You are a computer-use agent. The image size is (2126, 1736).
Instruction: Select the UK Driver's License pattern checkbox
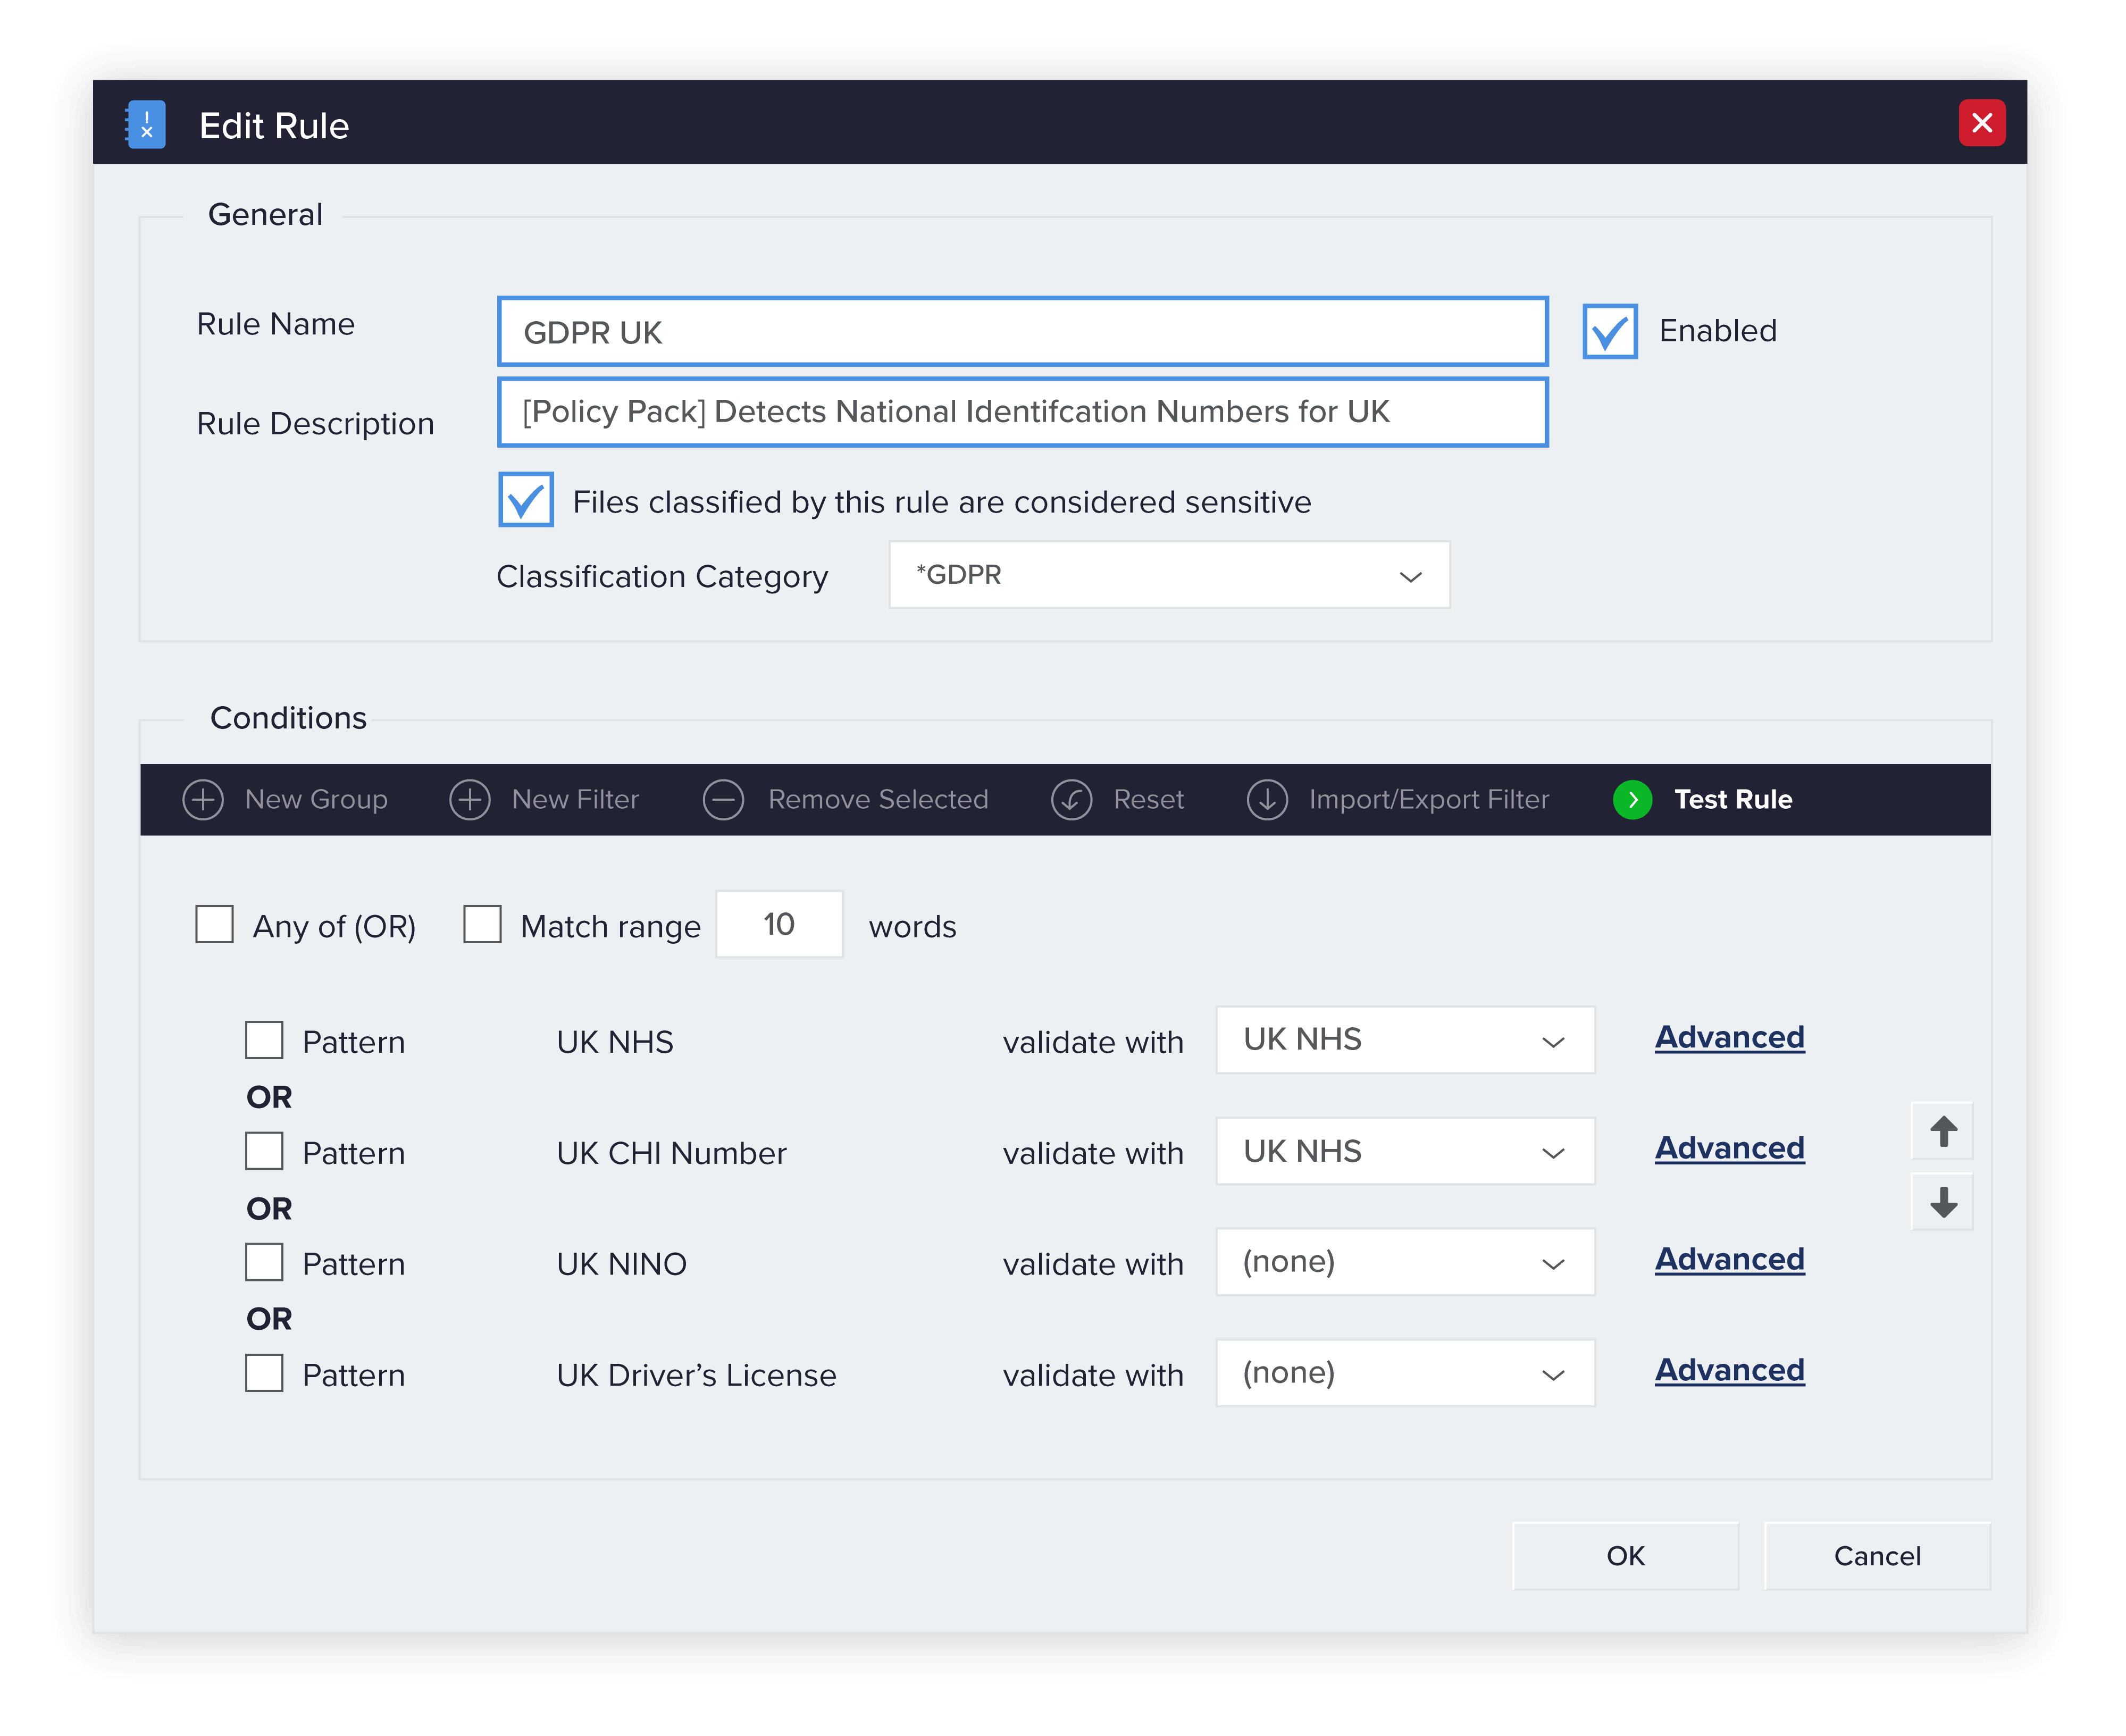click(264, 1374)
